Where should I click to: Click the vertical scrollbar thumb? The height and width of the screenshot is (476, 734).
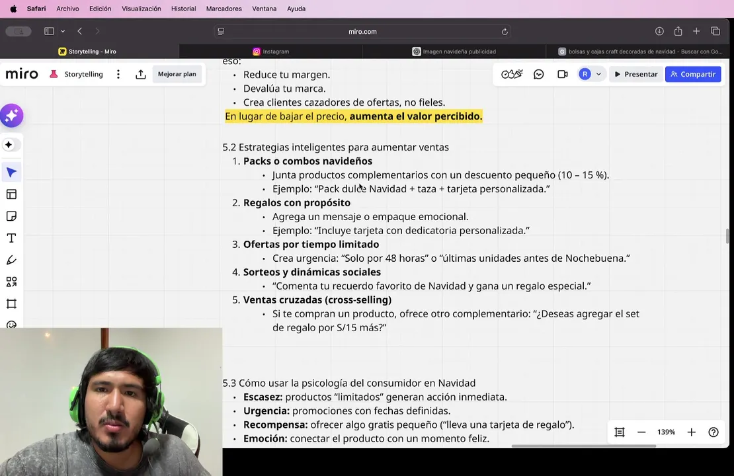click(727, 236)
